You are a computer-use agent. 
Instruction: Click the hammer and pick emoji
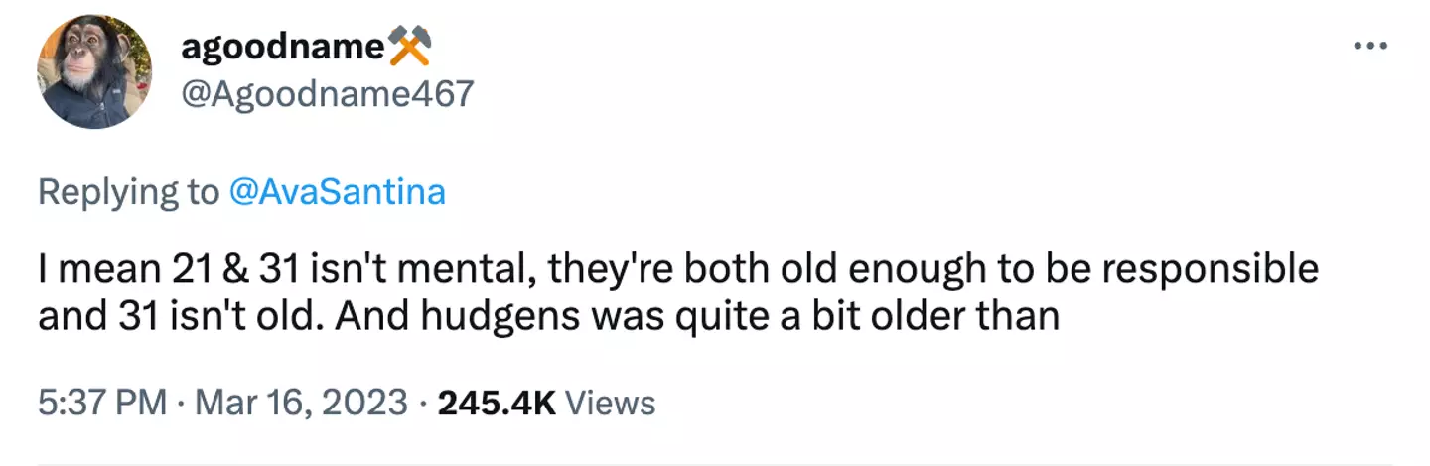410,46
